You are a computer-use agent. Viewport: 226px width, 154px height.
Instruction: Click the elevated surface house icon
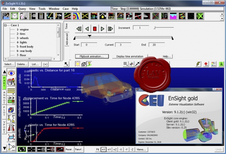click(x=103, y=16)
